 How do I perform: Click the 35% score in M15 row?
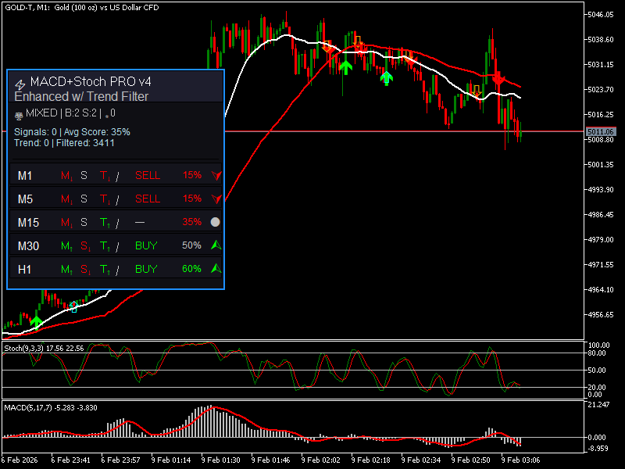[191, 222]
